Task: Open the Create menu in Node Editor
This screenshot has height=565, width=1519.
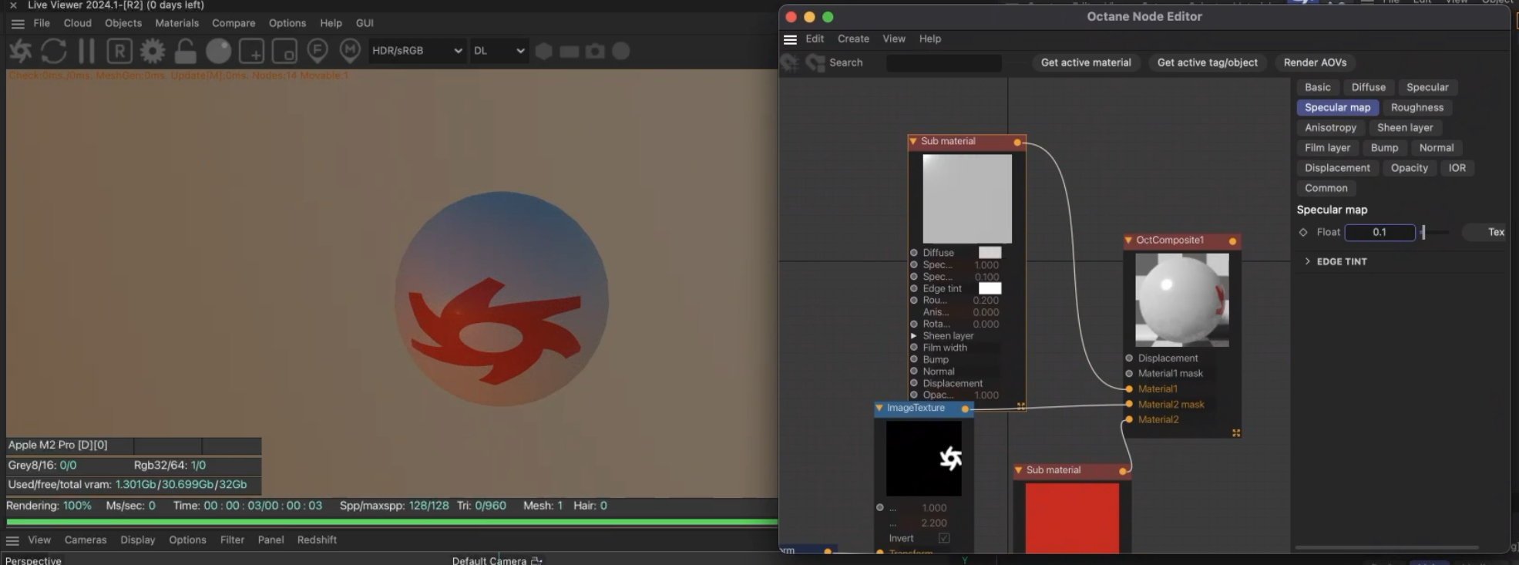Action: (853, 39)
